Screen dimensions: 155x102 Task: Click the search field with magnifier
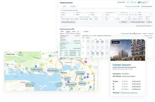(x=106, y=10)
